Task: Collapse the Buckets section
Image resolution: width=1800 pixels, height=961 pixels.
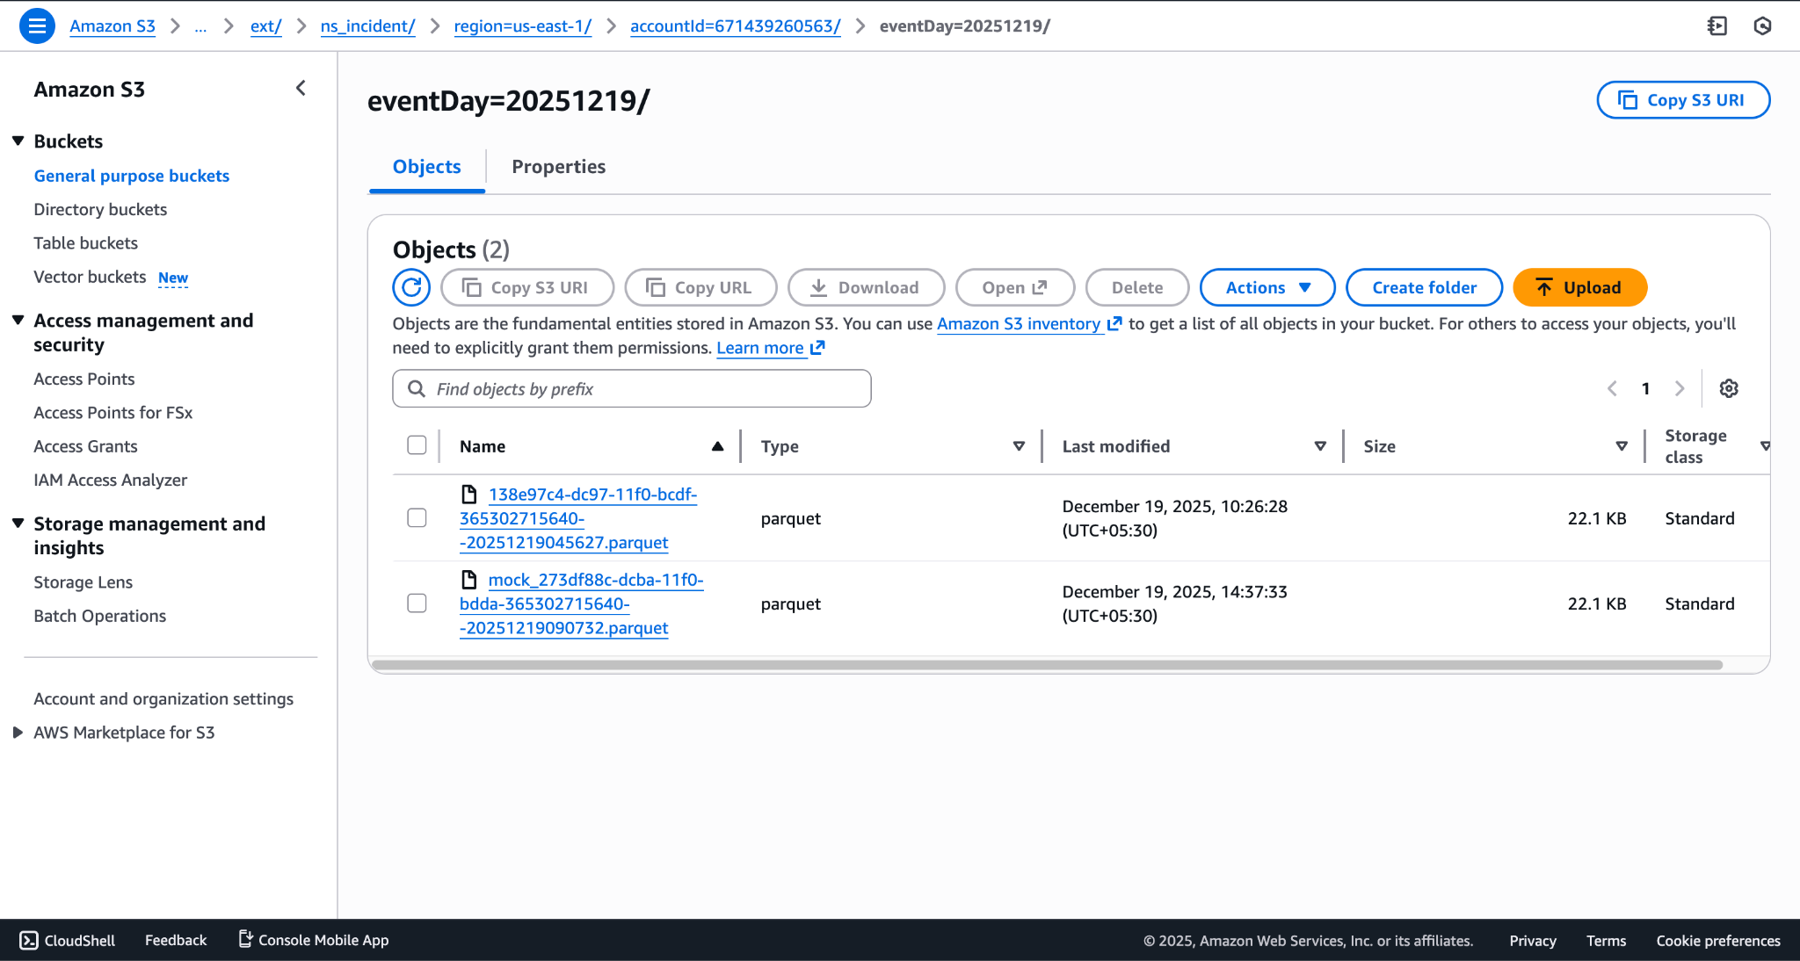Action: pyautogui.click(x=18, y=141)
